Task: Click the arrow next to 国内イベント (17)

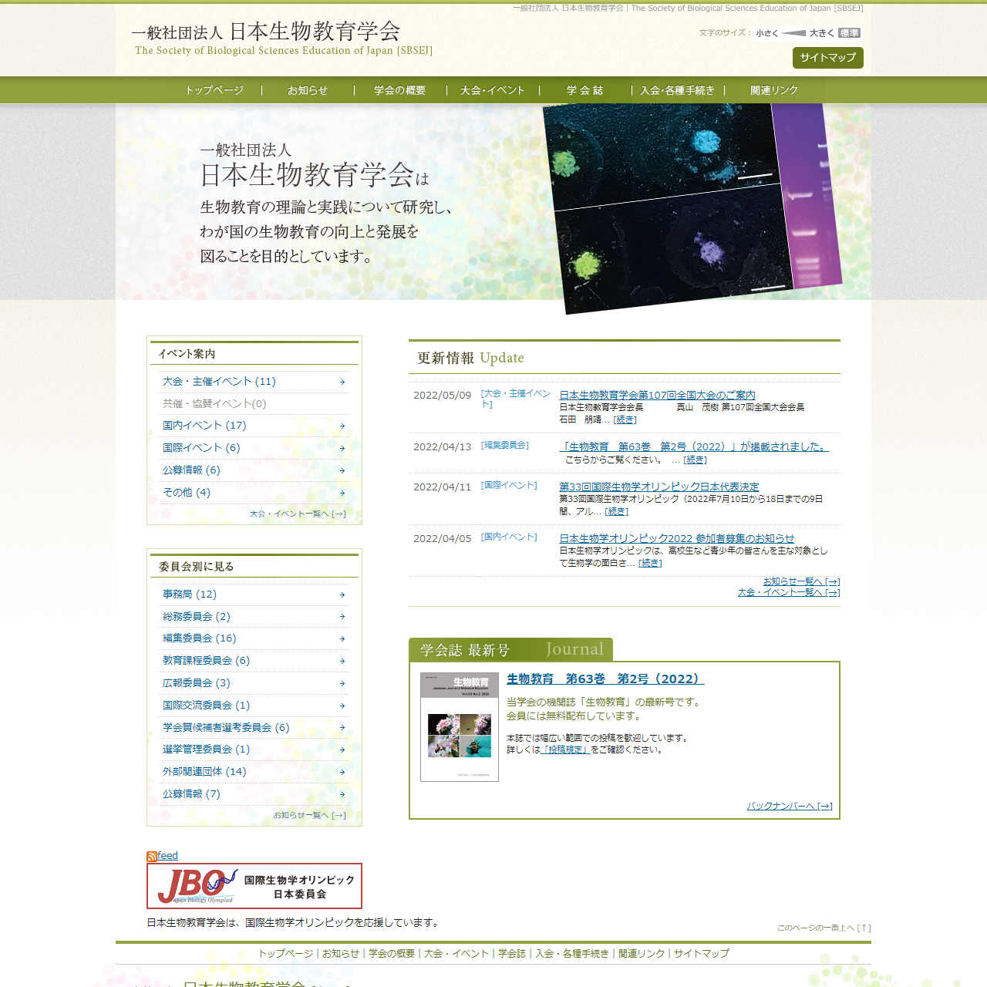Action: click(x=342, y=426)
